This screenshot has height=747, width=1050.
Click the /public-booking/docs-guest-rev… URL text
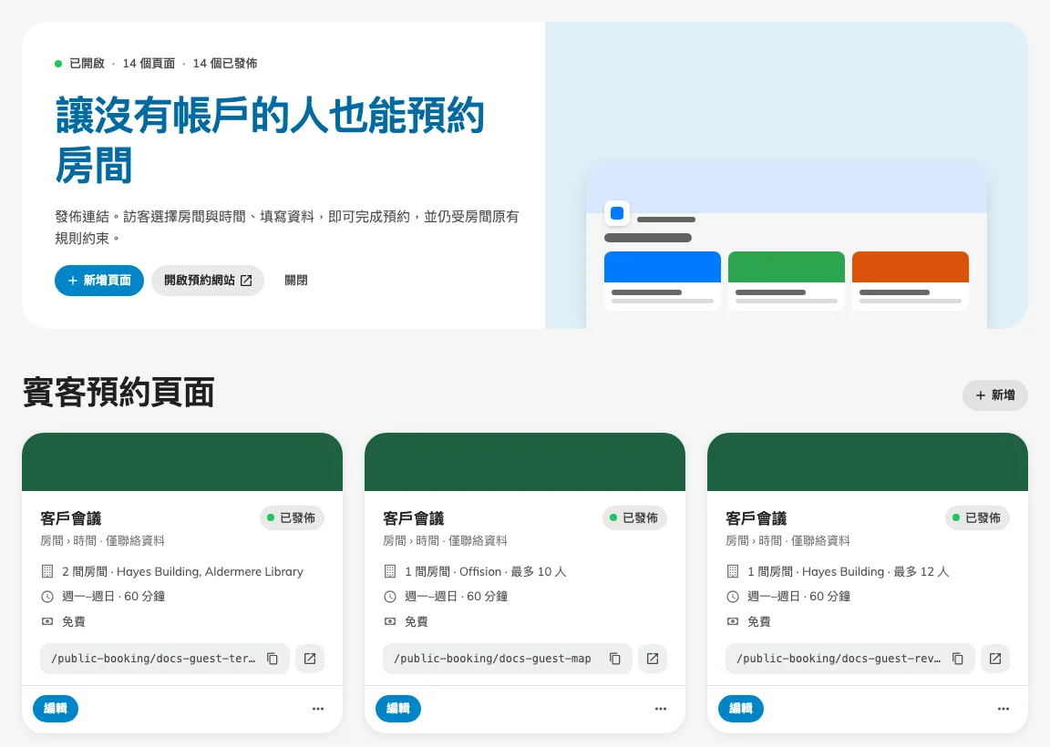[x=839, y=659]
